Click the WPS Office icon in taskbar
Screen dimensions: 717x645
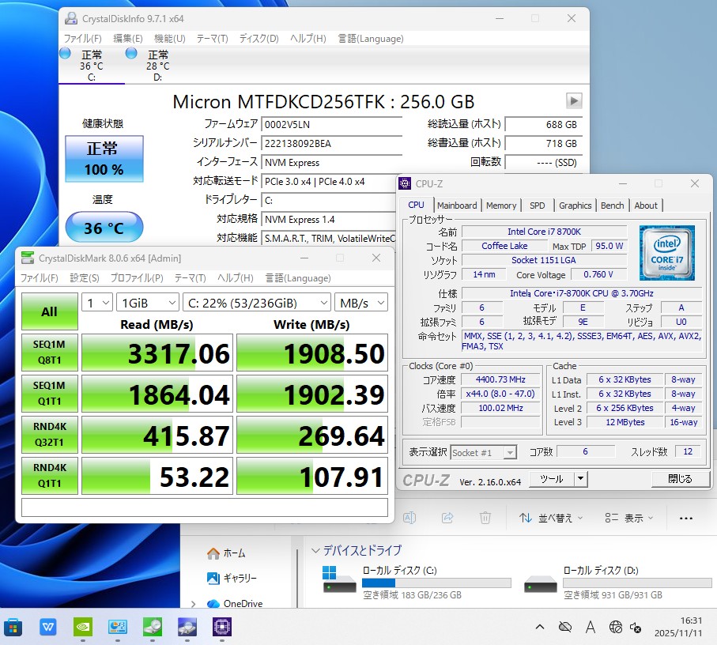pyautogui.click(x=48, y=627)
